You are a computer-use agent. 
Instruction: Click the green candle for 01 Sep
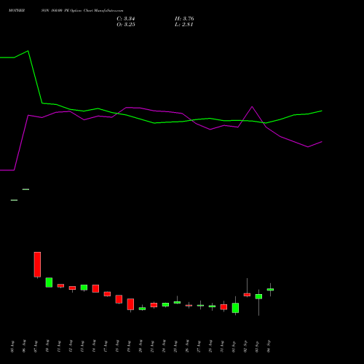(x=235, y=308)
